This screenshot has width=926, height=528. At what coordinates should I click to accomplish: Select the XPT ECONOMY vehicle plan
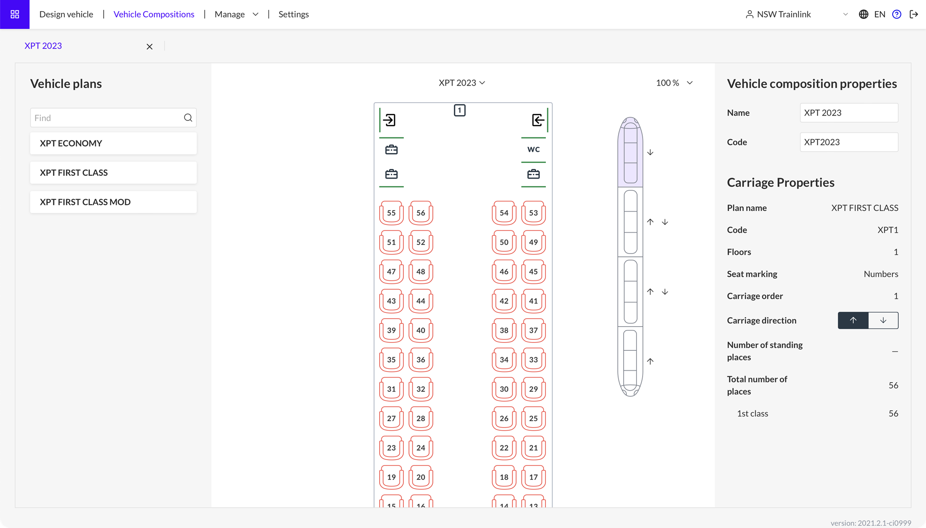[x=113, y=143]
